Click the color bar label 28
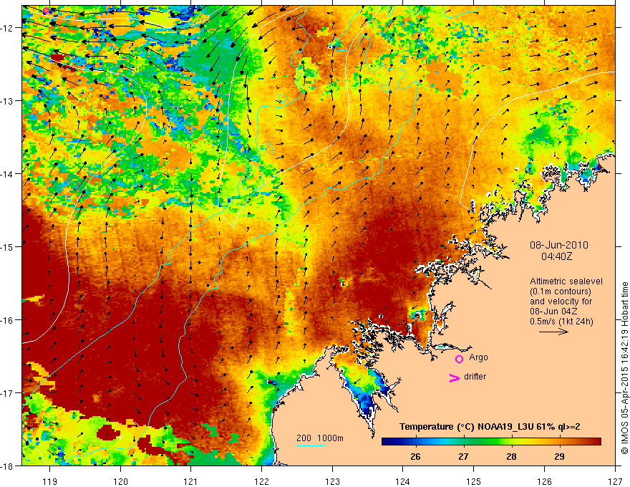630x487 pixels. tap(511, 456)
